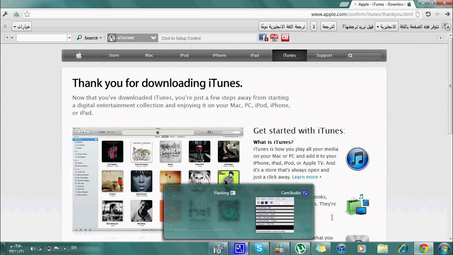Open the iTunes window screenshot image
The image size is (453, 255).
pyautogui.click(x=158, y=180)
